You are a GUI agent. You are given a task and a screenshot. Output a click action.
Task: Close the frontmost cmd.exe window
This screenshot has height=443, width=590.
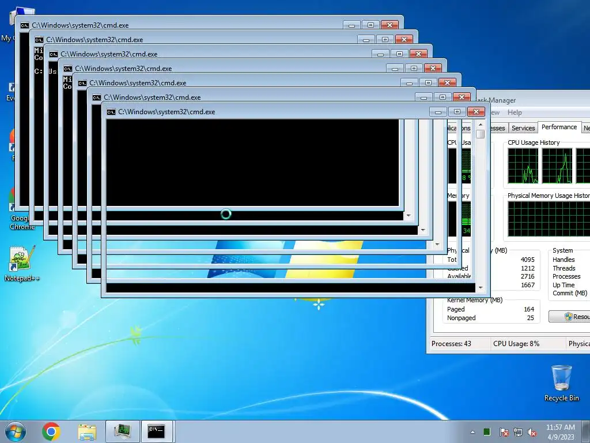click(x=476, y=112)
